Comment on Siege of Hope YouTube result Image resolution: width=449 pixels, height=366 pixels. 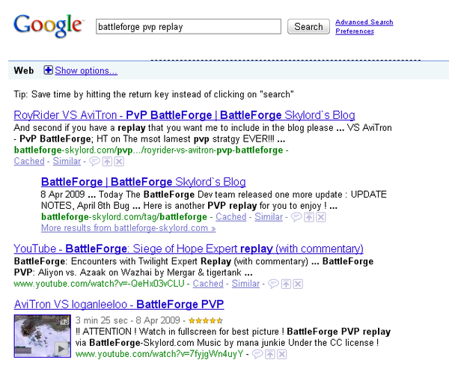pos(273,284)
